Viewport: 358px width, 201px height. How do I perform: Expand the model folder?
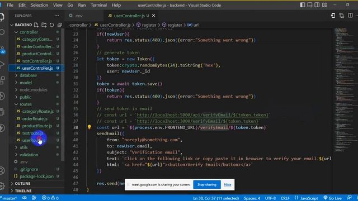[26, 83]
